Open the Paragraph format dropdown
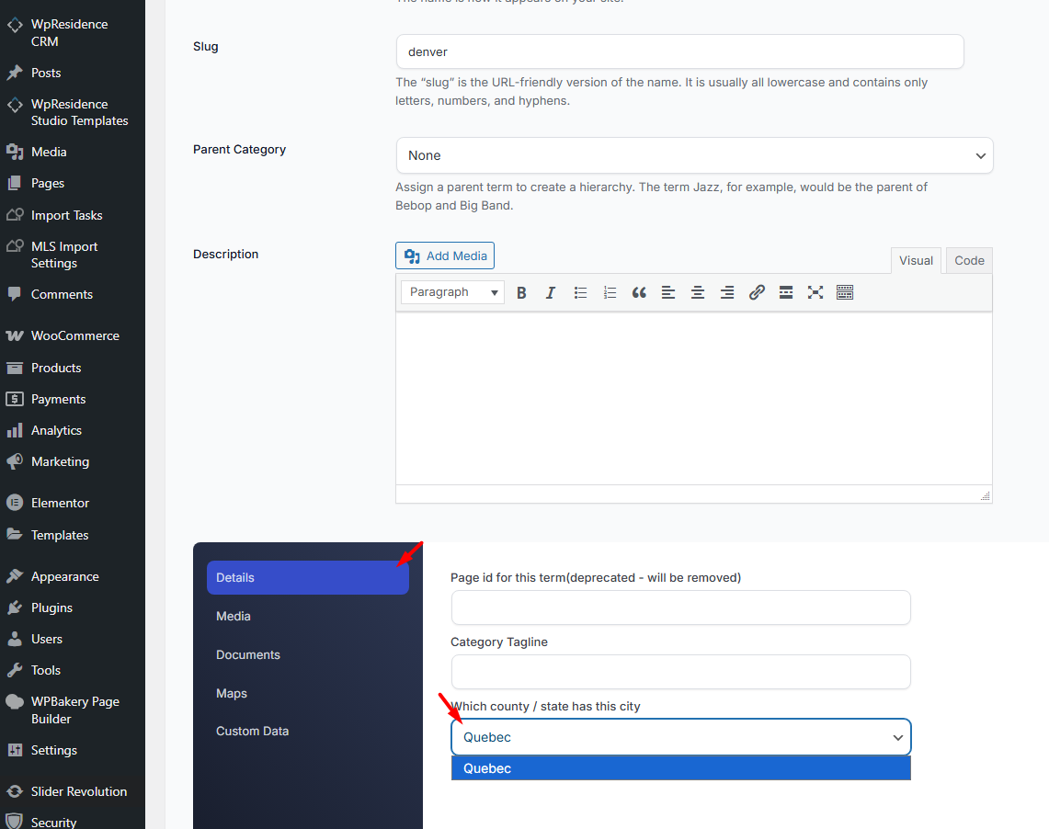This screenshot has width=1049, height=829. (x=453, y=292)
